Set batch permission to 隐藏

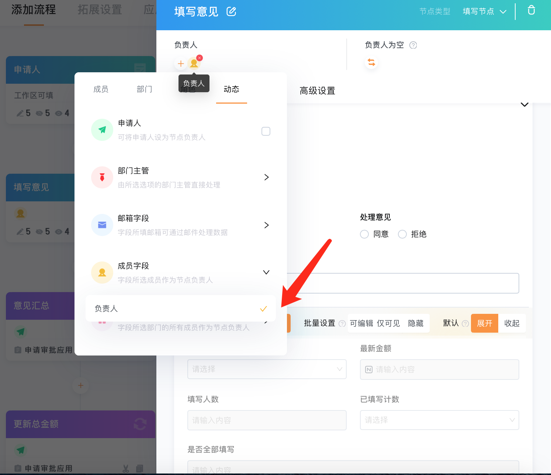pos(416,323)
